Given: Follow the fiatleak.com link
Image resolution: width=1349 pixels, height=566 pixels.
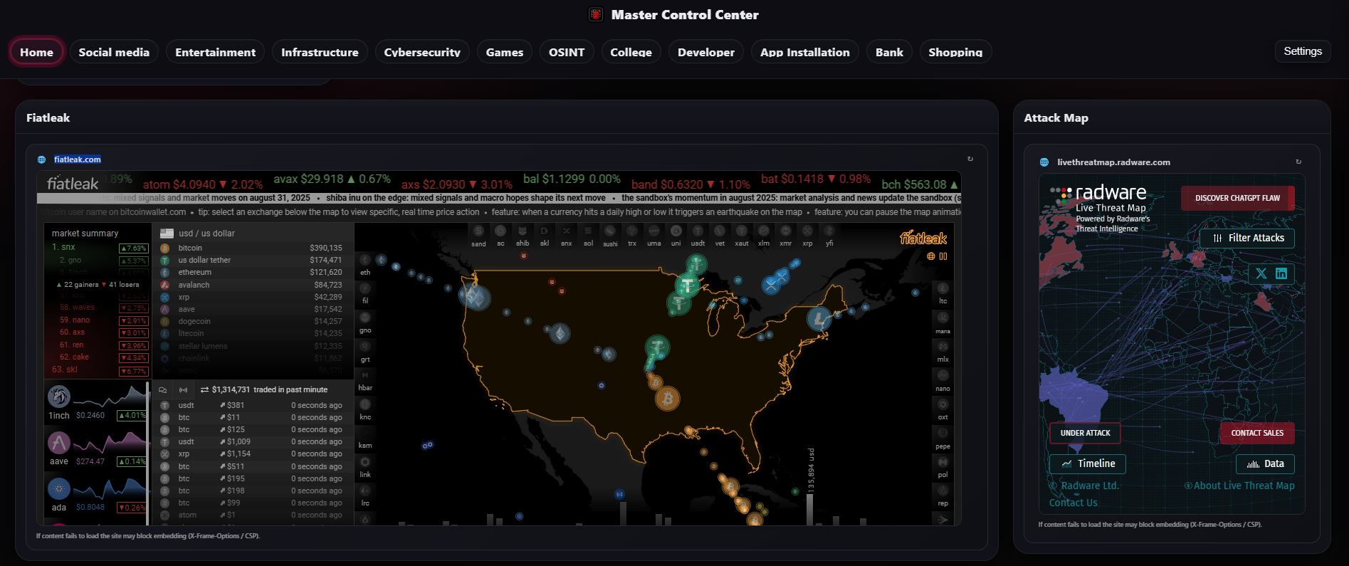Looking at the screenshot, I should 77,159.
